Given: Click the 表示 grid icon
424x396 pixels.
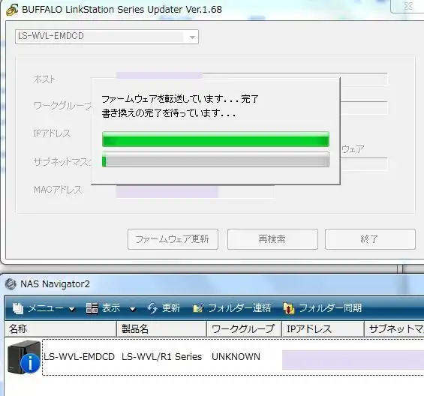Looking at the screenshot, I should [x=92, y=308].
